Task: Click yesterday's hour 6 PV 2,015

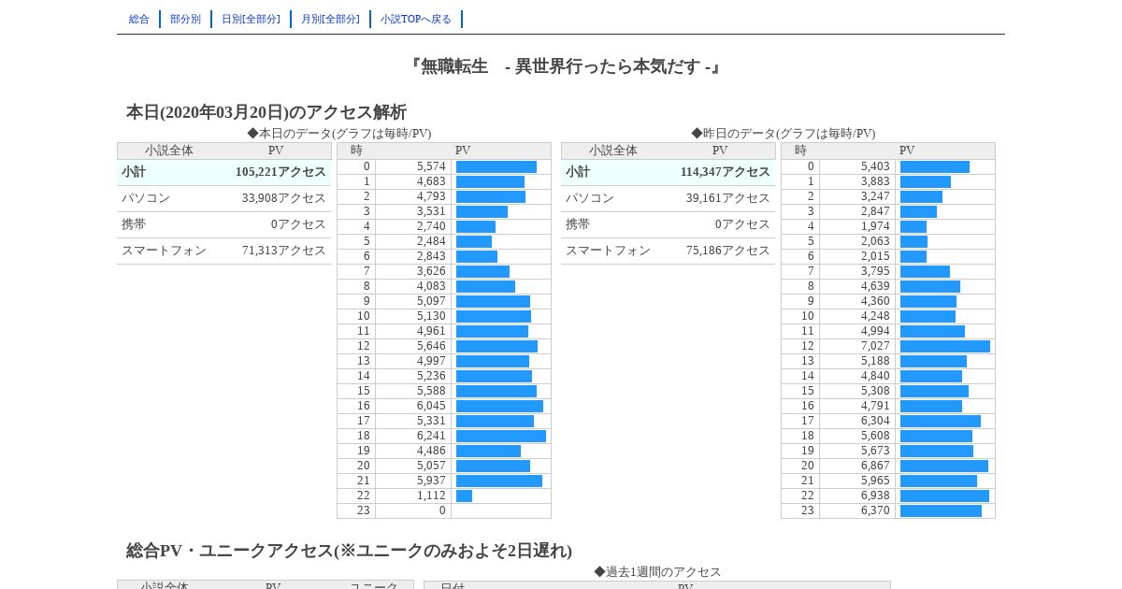Action: point(875,256)
